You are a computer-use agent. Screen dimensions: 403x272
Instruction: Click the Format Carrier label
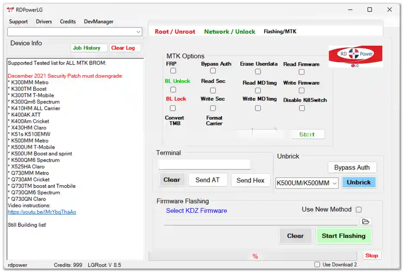214,120
